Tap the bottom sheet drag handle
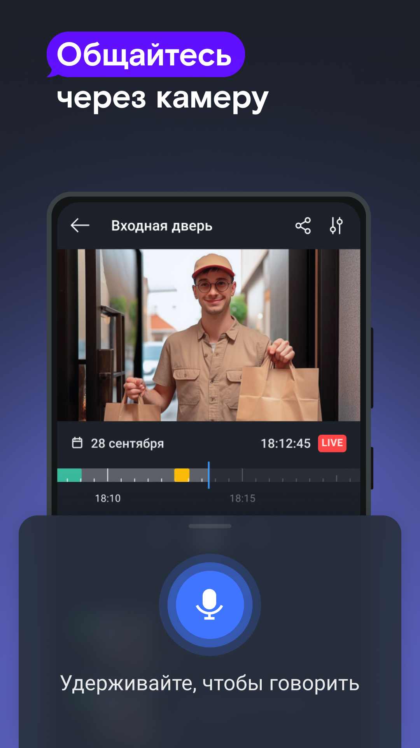 (x=210, y=526)
